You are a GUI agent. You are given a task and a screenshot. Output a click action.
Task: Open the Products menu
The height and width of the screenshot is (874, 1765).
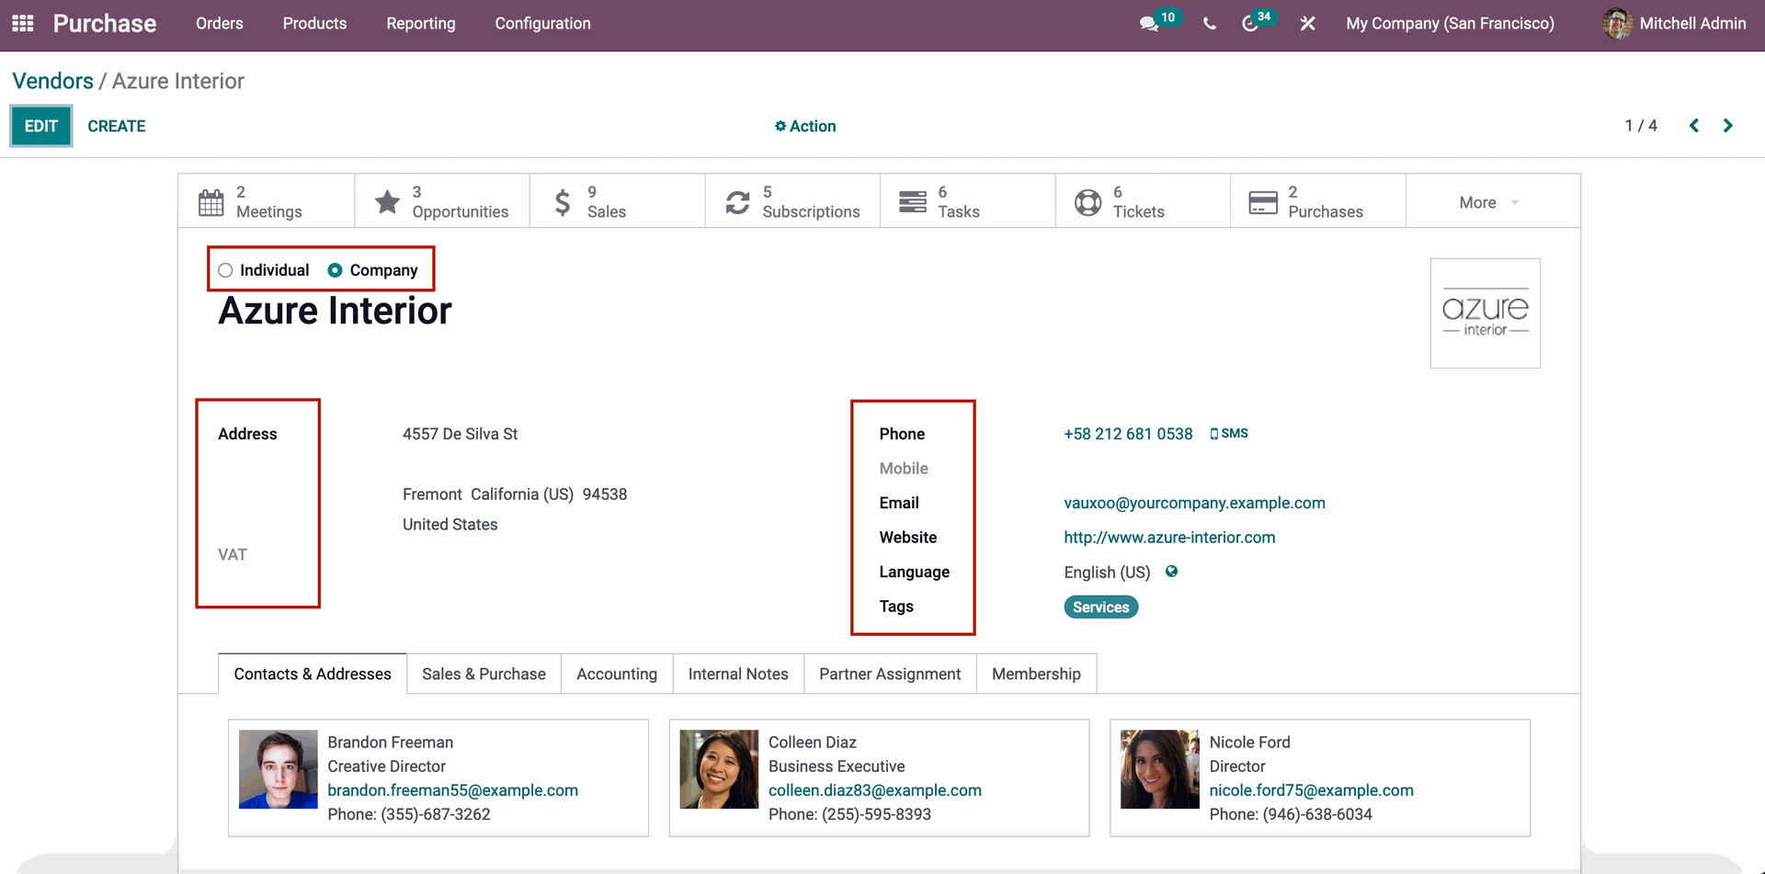[314, 24]
